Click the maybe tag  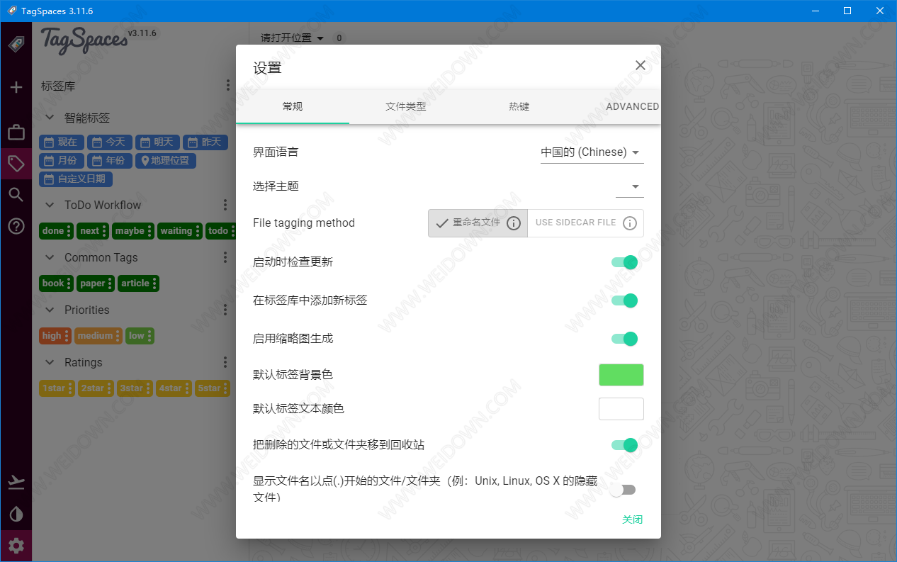click(x=132, y=231)
